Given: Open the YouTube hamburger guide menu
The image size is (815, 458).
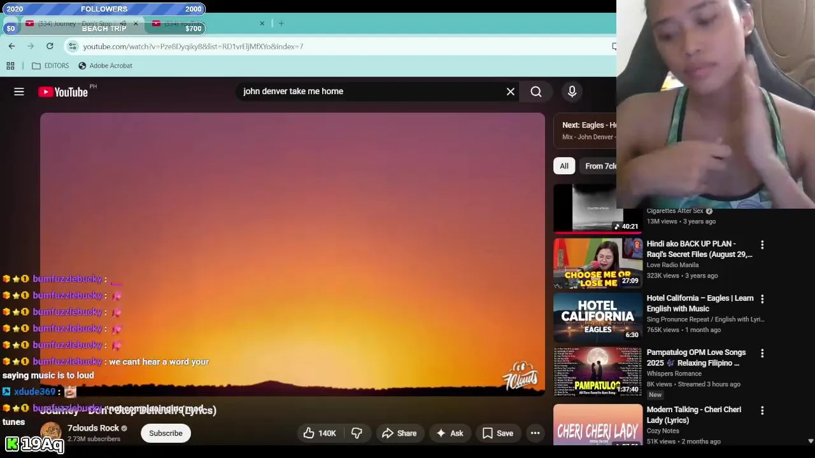Looking at the screenshot, I should (x=19, y=92).
